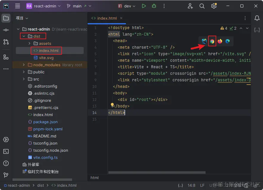Select vite.svg file
The height and width of the screenshot is (190, 263).
click(43, 58)
